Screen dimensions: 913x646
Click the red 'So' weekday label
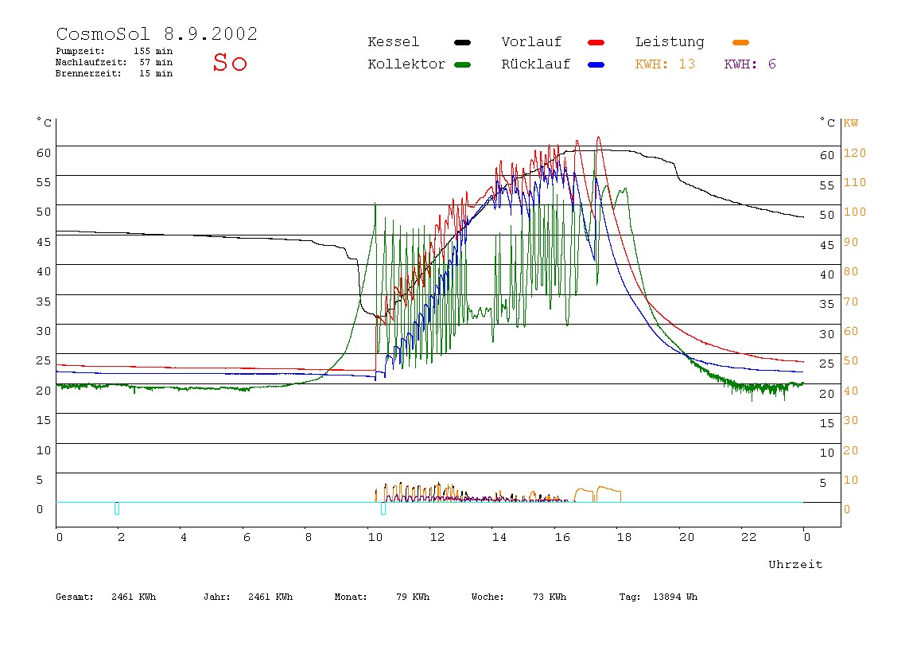pyautogui.click(x=230, y=62)
